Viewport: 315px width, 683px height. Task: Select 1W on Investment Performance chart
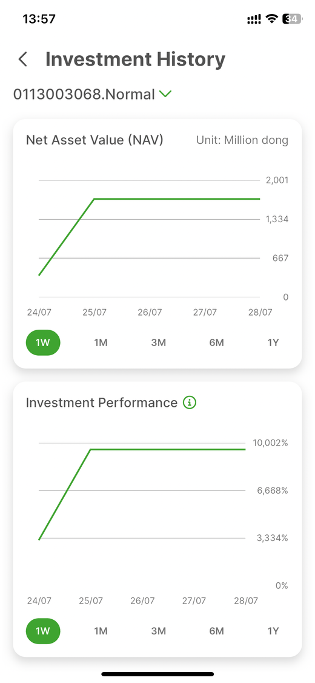(x=43, y=631)
